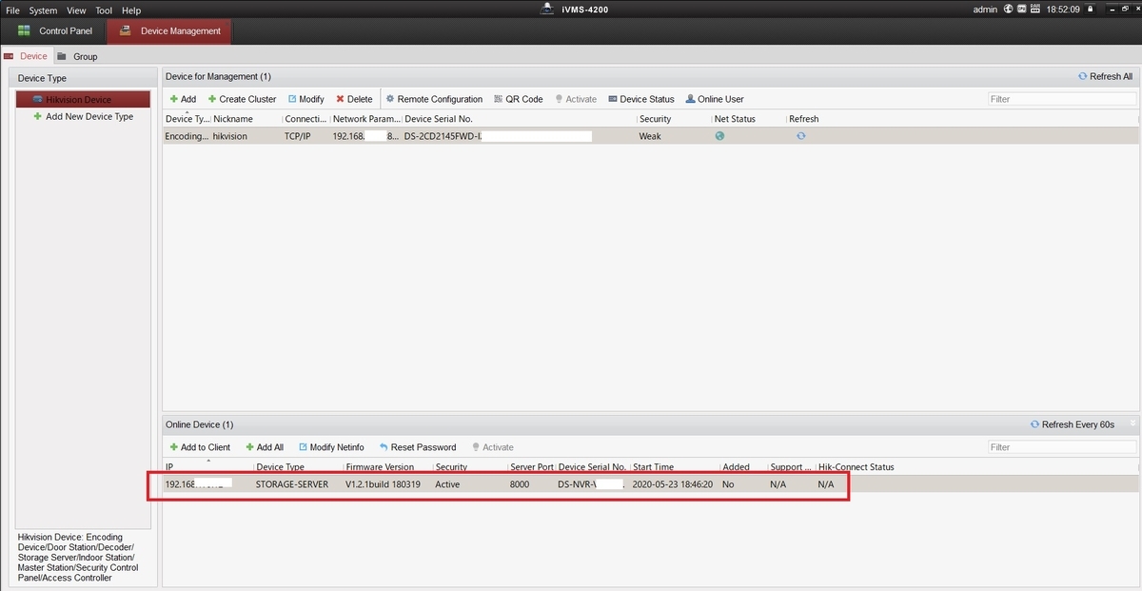1142x591 pixels.
Task: Click Add to Client button
Action: (x=200, y=447)
